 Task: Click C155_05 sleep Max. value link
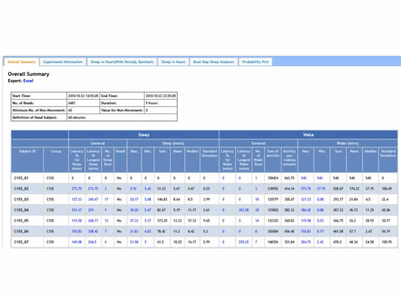point(134,220)
